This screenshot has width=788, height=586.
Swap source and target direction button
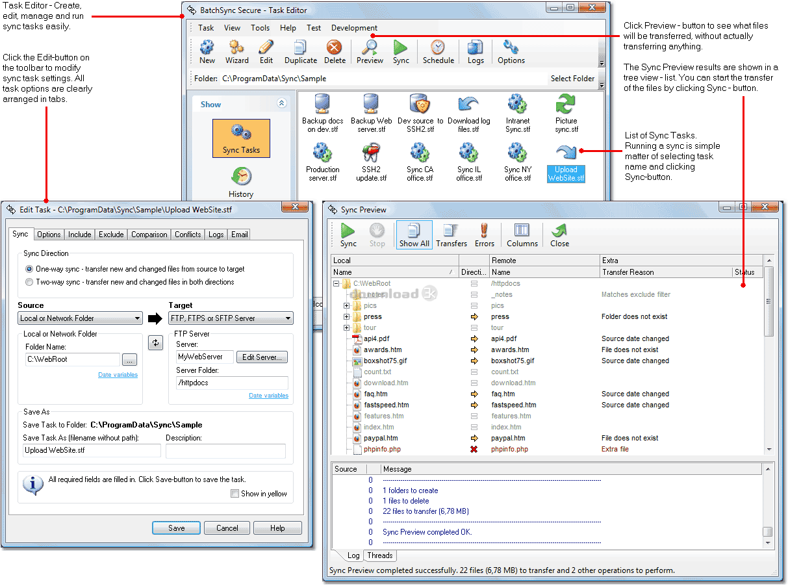[155, 342]
